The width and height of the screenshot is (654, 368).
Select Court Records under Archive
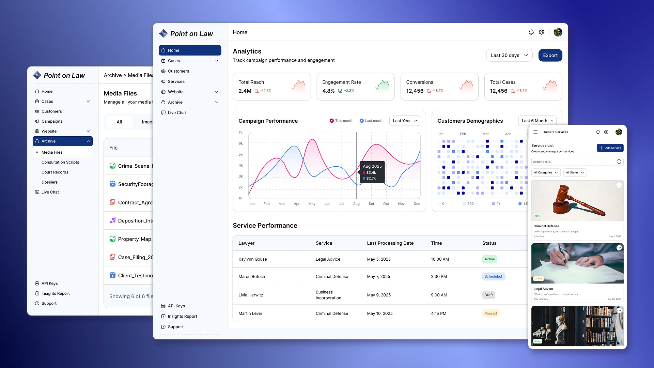tap(54, 172)
